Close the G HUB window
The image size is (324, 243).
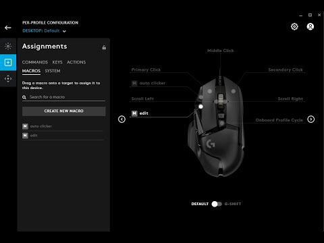(319, 15)
